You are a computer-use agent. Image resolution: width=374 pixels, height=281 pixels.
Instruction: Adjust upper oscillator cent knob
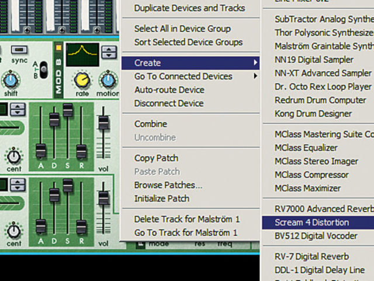(13, 157)
